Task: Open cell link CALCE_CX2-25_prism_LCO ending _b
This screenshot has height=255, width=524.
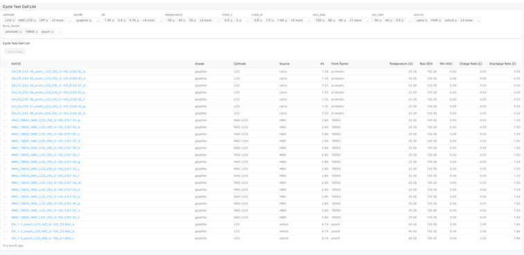Action: [48, 78]
